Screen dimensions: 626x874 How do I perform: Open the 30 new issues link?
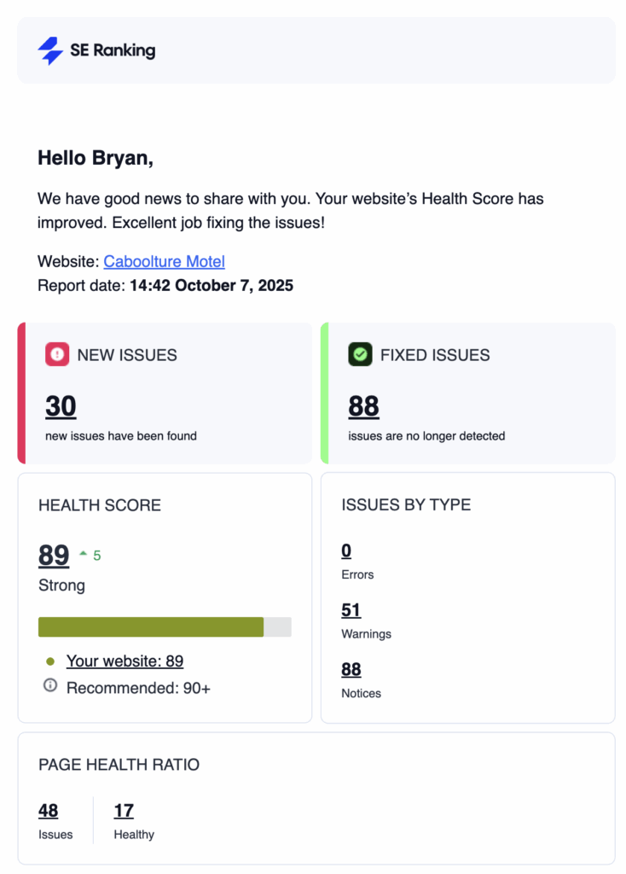61,406
